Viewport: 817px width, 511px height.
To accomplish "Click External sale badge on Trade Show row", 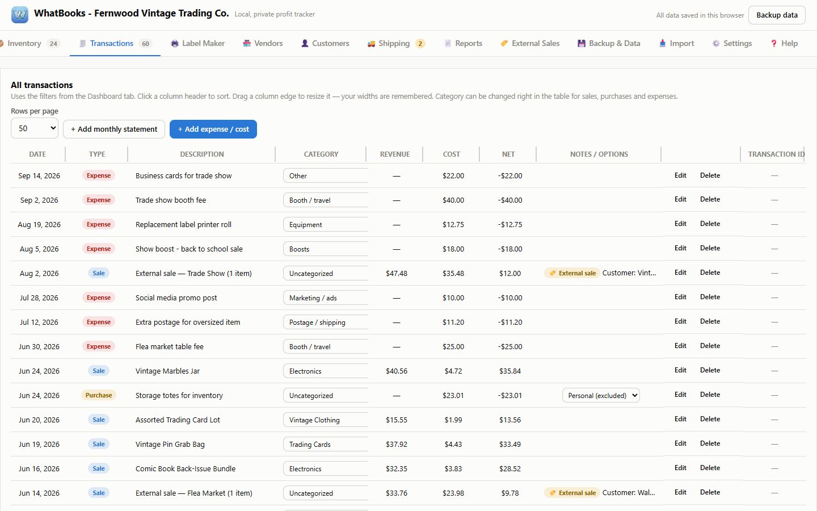I will 572,273.
